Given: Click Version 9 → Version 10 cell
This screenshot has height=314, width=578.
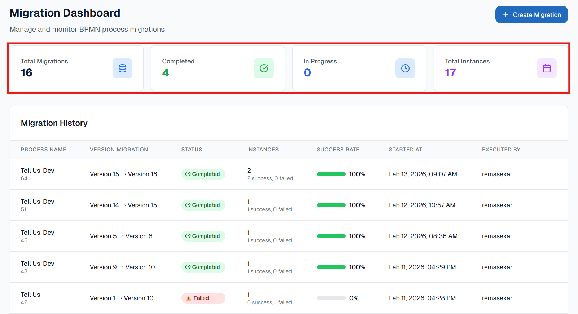Looking at the screenshot, I should [x=122, y=267].
